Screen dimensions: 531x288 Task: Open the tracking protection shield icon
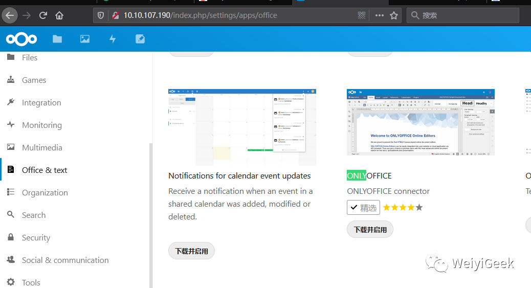coord(101,15)
